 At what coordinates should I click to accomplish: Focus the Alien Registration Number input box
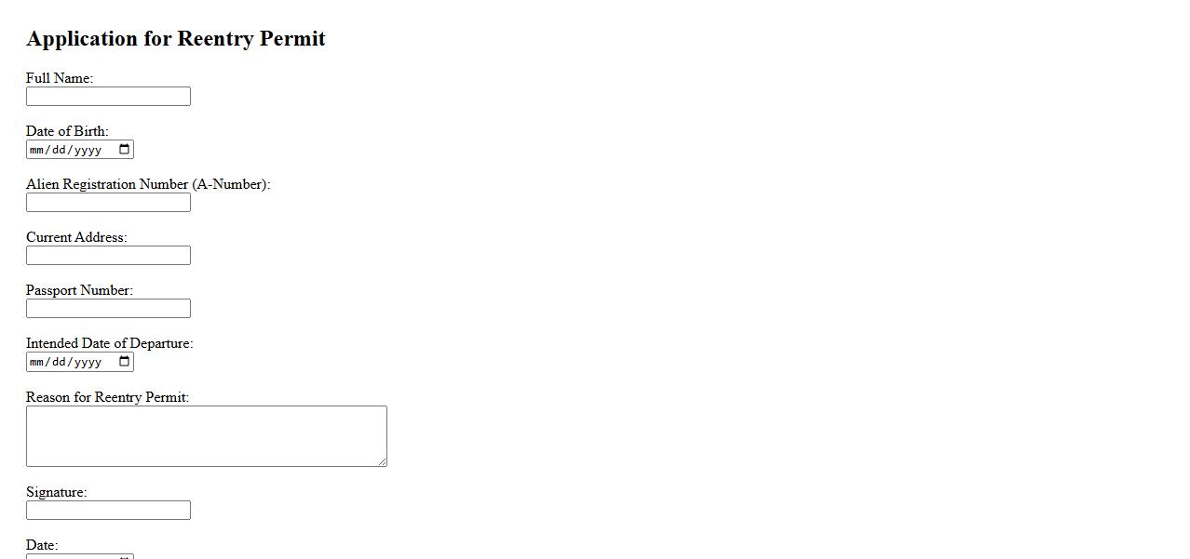108,203
